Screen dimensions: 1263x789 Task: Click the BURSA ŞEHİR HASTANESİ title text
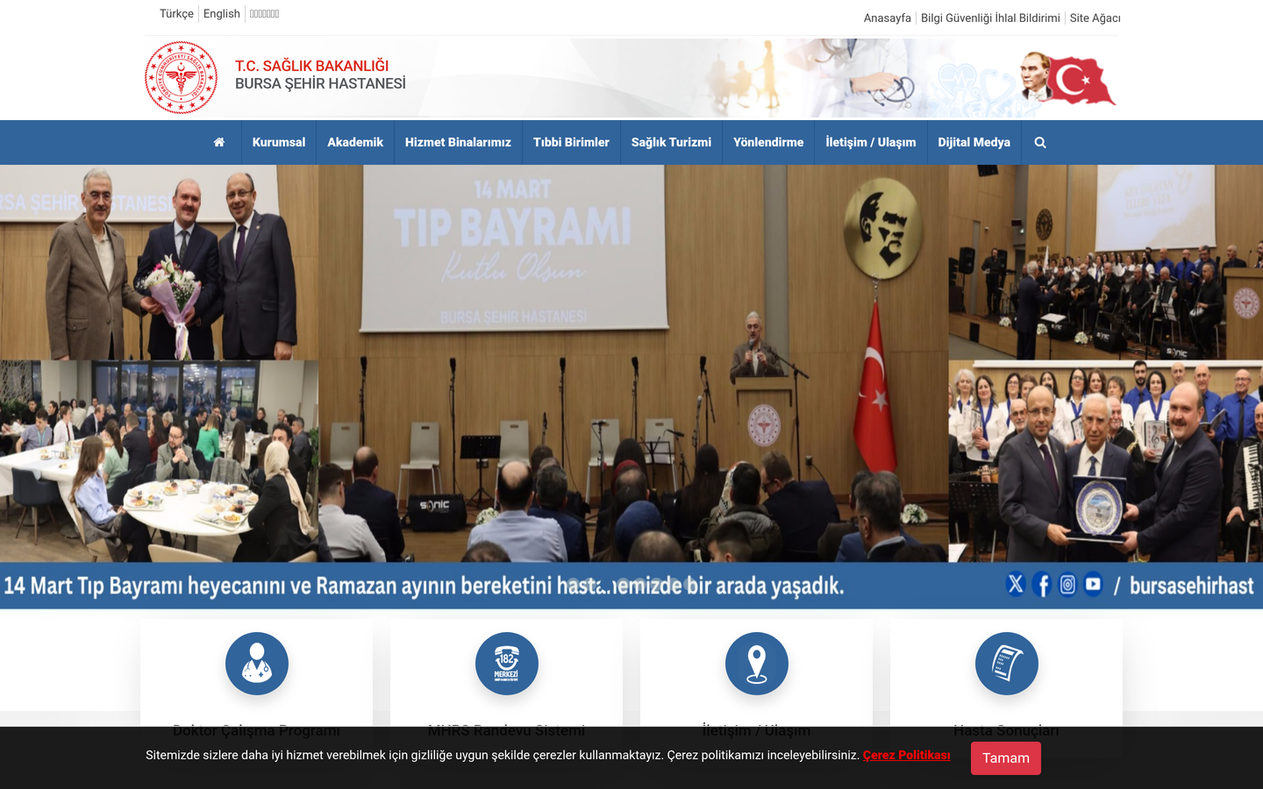click(320, 84)
